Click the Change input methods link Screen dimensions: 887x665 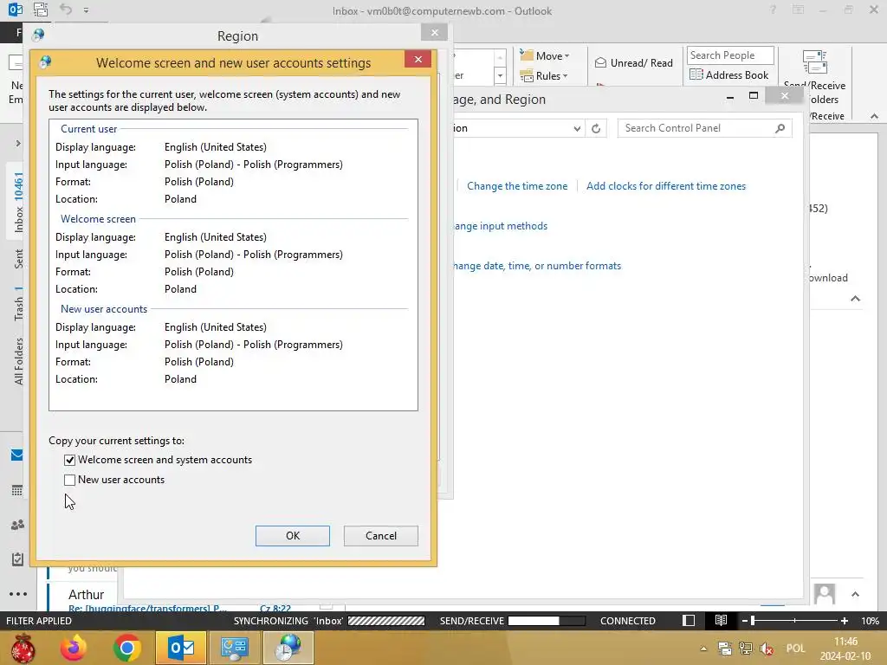500,226
